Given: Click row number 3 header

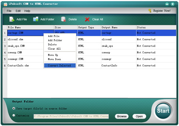Looking at the screenshot, I should [x=5, y=46].
